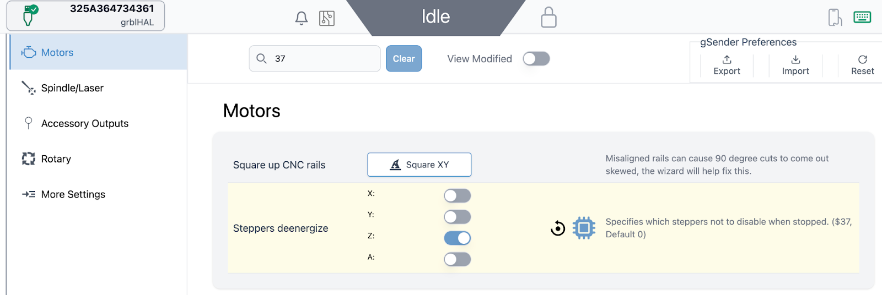Turn on the A axis toggle
The image size is (882, 295).
click(457, 259)
